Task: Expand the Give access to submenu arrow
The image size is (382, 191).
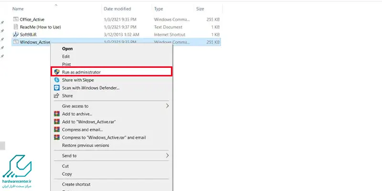Action: point(168,106)
